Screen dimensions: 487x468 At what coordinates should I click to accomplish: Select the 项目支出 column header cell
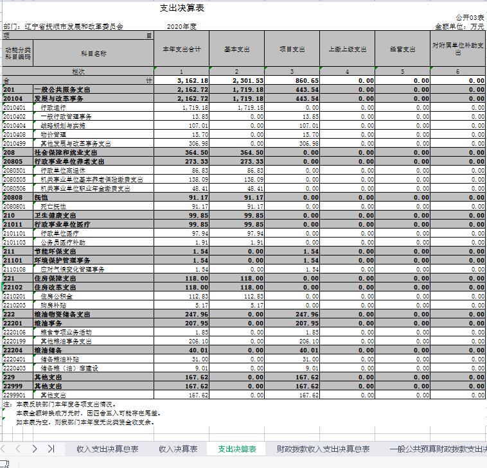[x=292, y=49]
